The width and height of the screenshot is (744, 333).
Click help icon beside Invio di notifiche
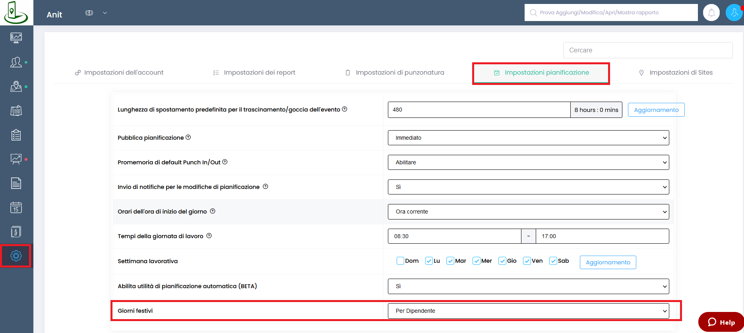(x=265, y=187)
